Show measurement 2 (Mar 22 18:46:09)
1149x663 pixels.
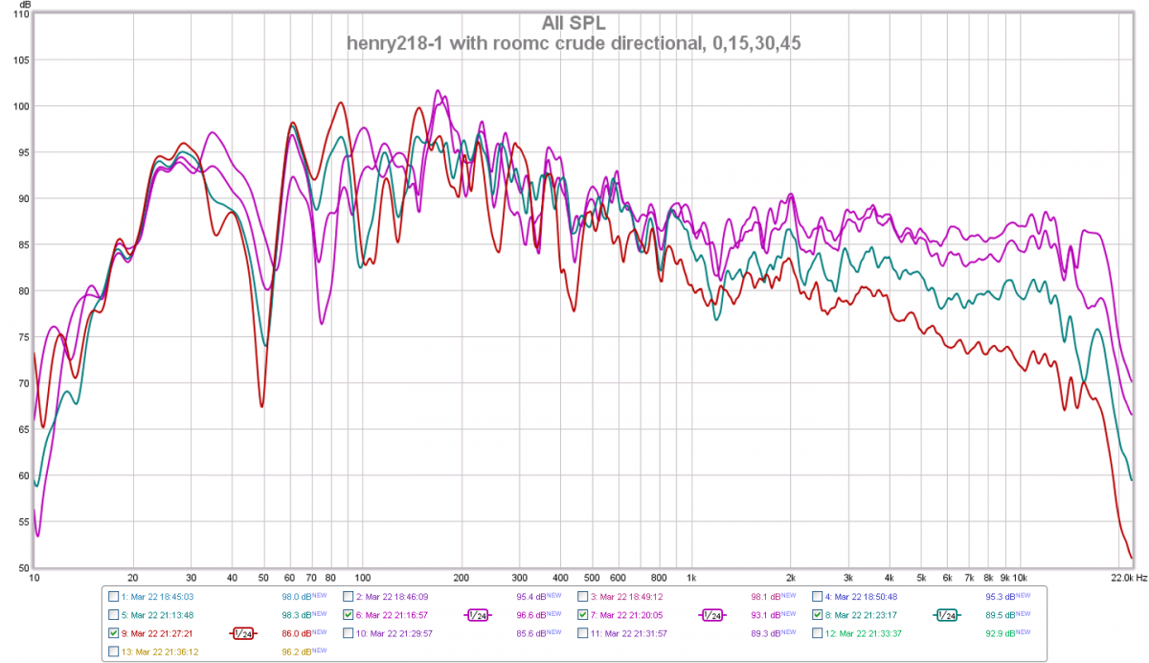[349, 596]
